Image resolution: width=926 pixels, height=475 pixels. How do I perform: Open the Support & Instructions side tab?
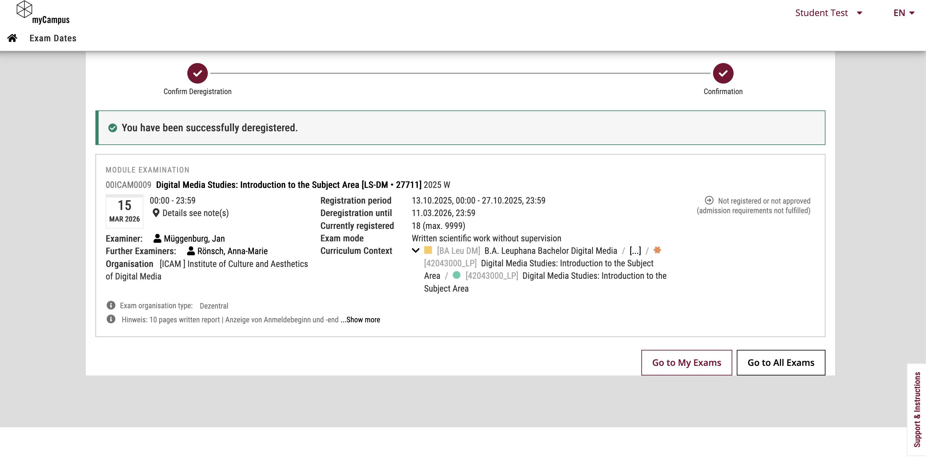click(917, 410)
